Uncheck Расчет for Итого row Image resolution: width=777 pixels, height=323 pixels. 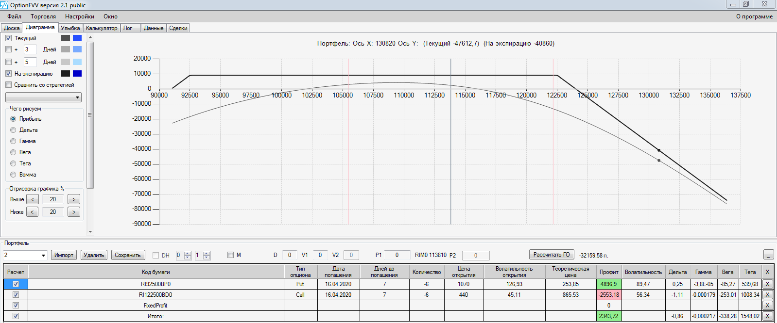16,316
